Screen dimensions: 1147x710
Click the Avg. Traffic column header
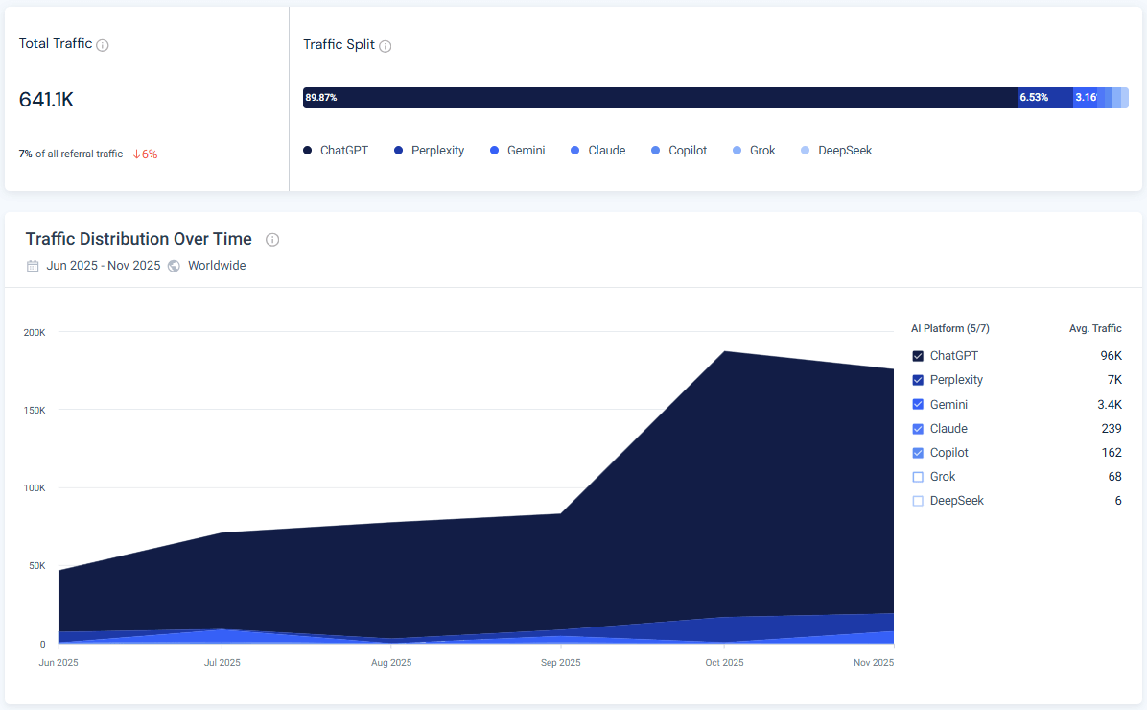coord(1095,328)
